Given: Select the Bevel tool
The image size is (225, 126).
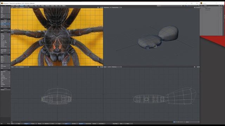Looking at the screenshot, I should pos(5,34).
